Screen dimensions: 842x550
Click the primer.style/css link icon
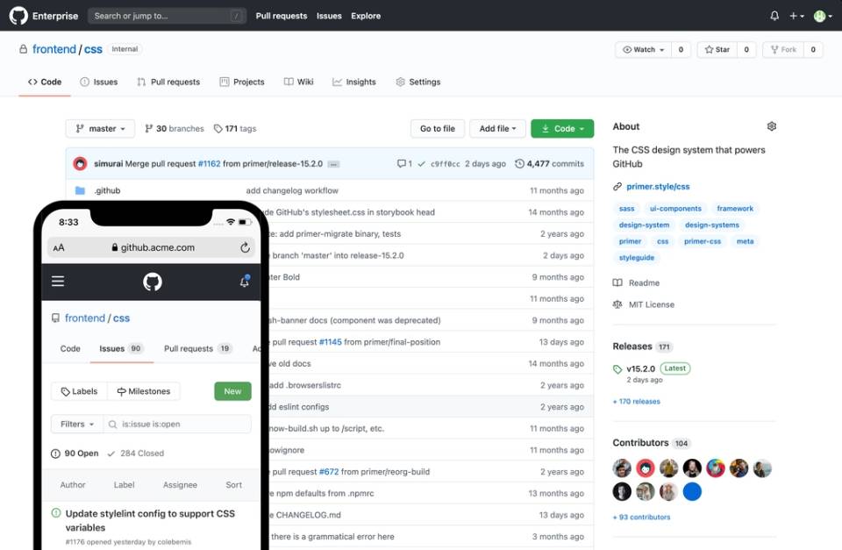(x=617, y=187)
